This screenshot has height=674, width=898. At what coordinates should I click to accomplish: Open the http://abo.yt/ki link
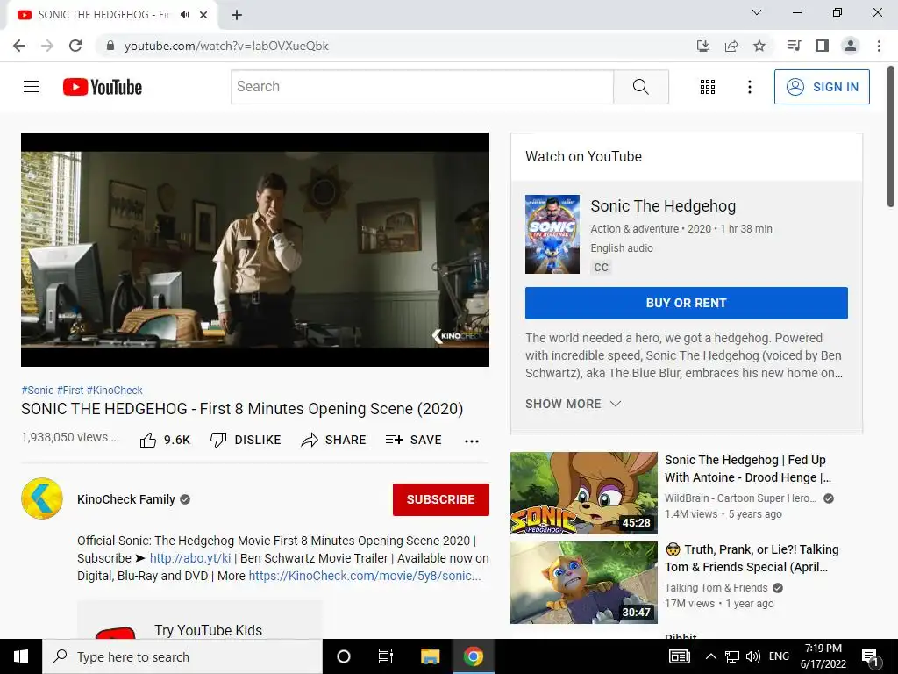(x=190, y=558)
